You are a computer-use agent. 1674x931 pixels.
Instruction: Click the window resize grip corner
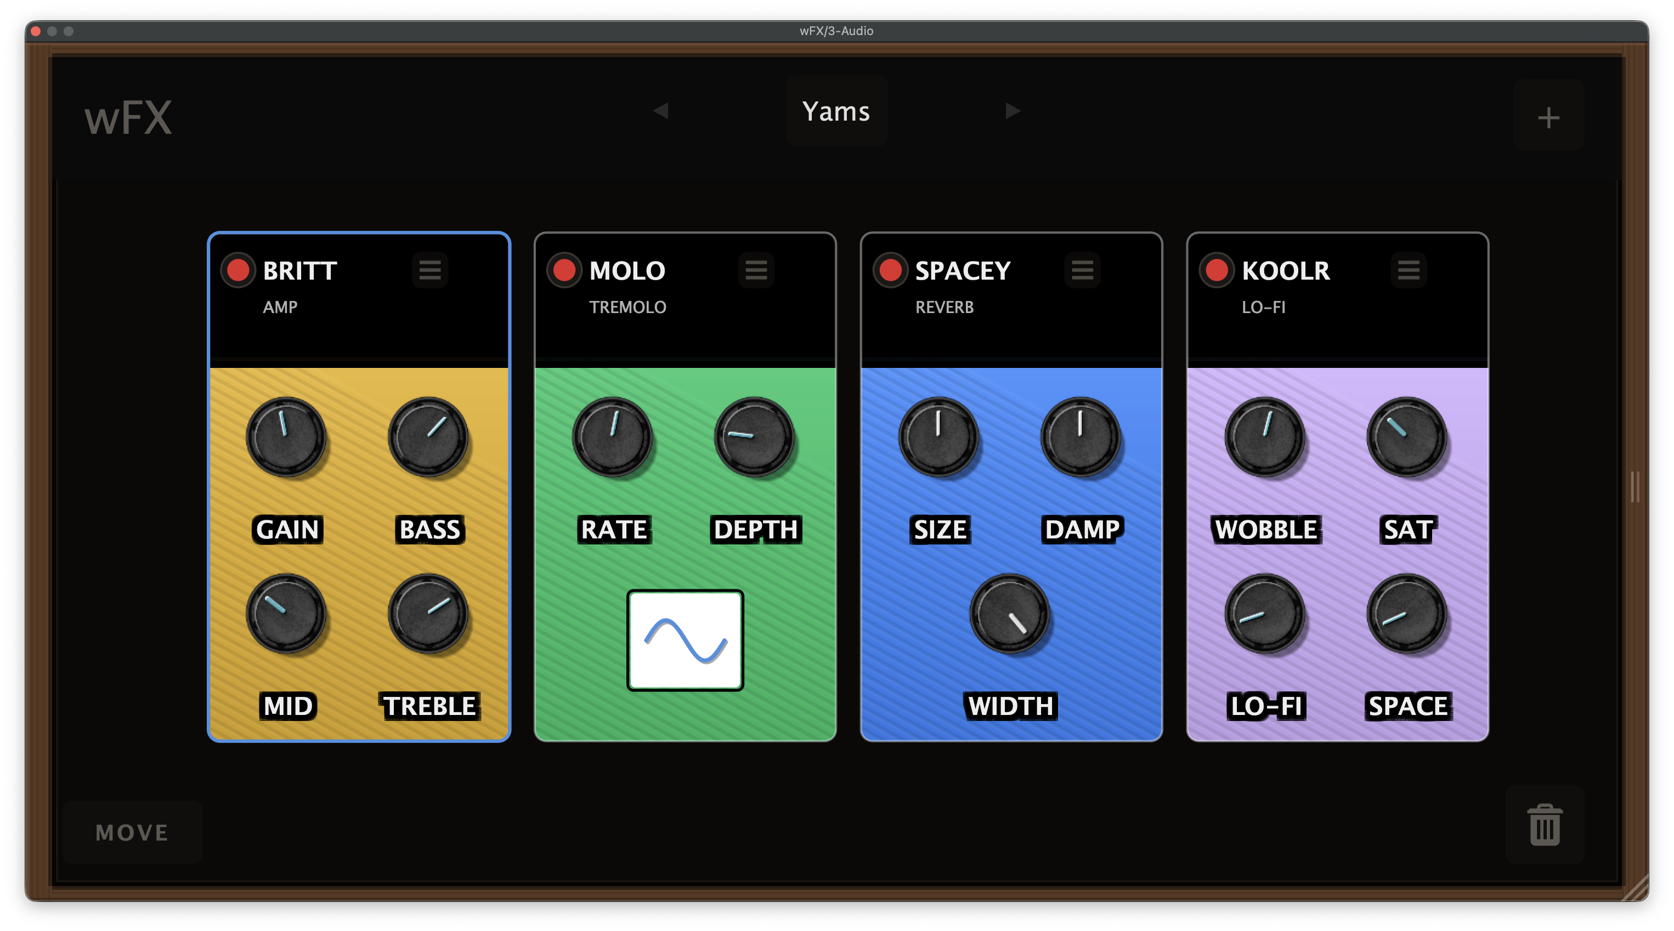coord(1636,888)
